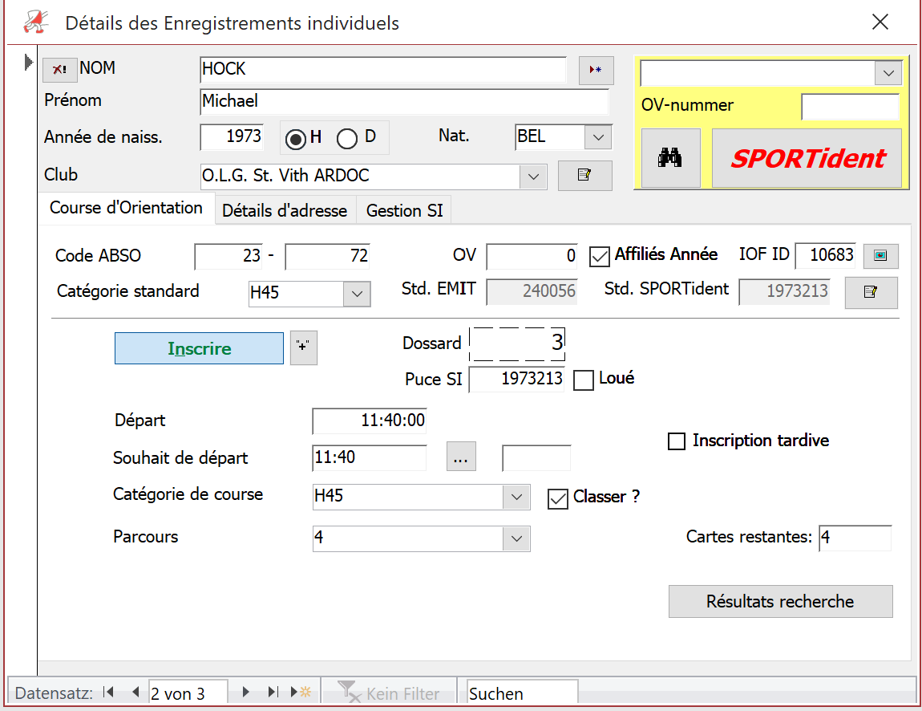Click the record number box 2 von 3
The width and height of the screenshot is (922, 711).
click(x=188, y=693)
